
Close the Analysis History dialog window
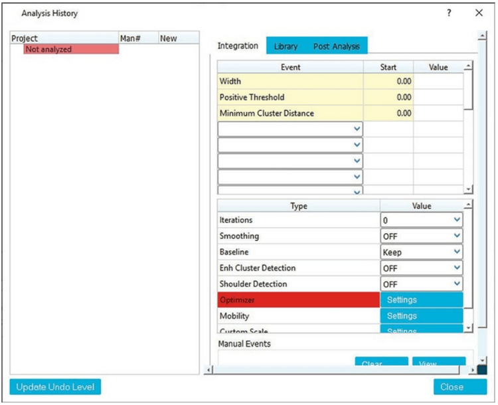pos(479,13)
